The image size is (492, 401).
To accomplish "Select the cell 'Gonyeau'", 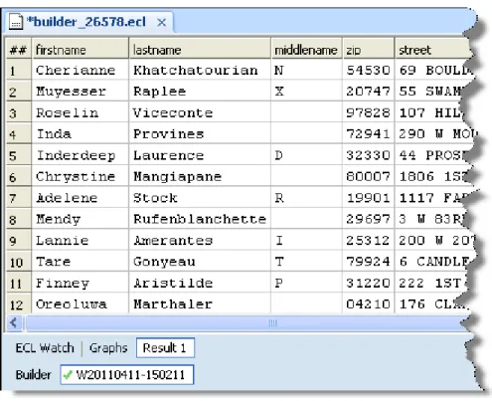I will pos(200,262).
